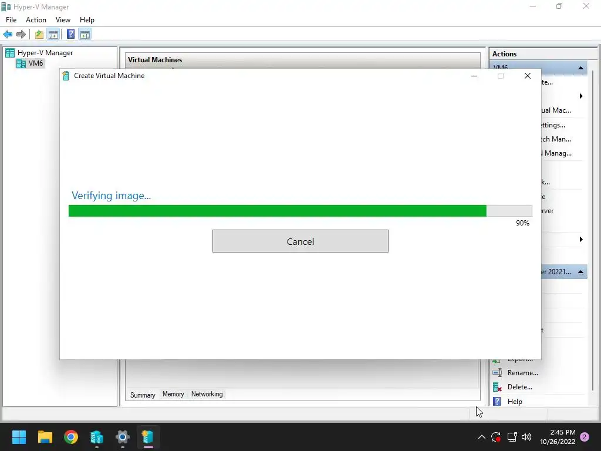Click the network tray icon
This screenshot has height=451, width=601.
tap(512, 437)
